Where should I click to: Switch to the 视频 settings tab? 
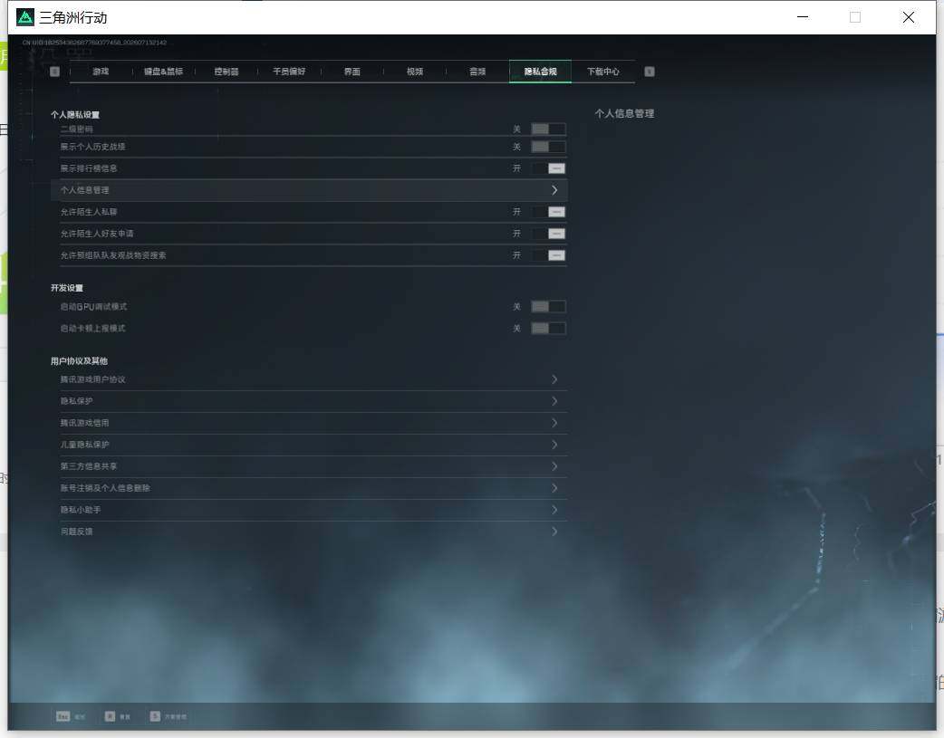pos(415,72)
